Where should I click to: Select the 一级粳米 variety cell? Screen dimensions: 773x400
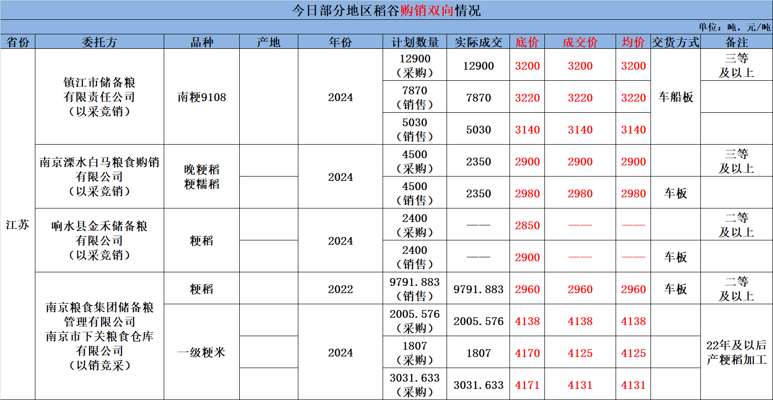click(201, 352)
